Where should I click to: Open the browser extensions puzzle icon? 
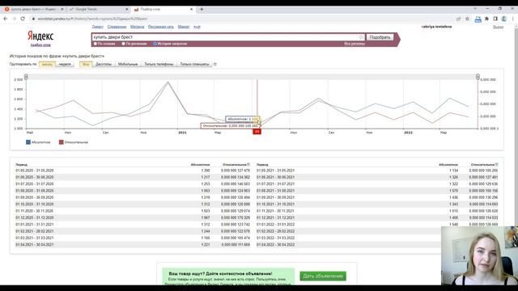point(486,19)
